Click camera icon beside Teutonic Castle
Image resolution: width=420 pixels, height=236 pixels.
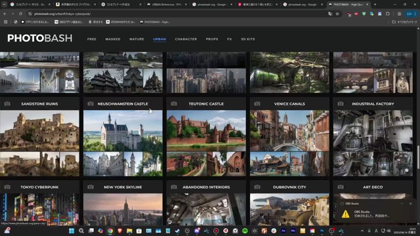click(174, 104)
